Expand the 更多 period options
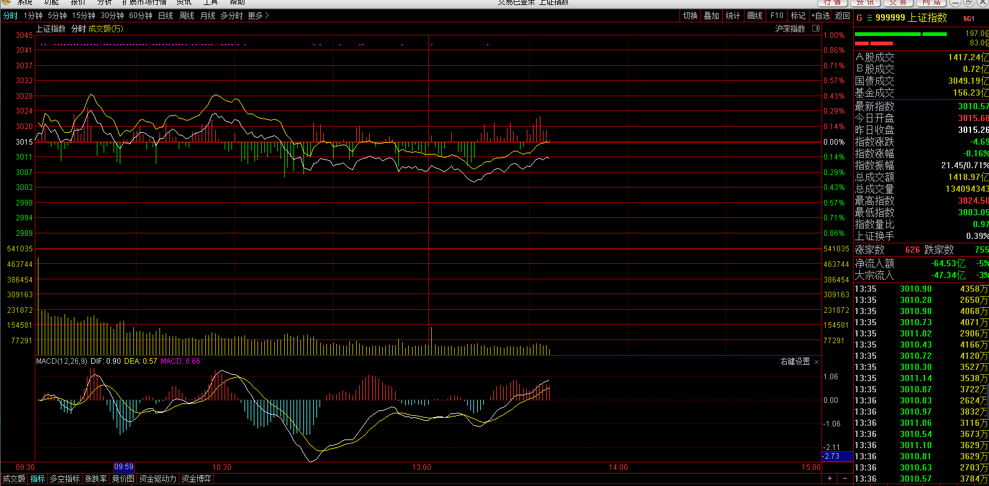Viewport: 989px width, 486px height. (258, 16)
